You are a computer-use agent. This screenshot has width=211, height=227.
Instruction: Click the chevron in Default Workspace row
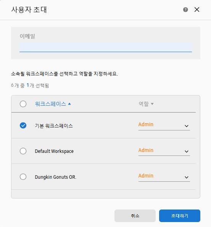point(187,152)
